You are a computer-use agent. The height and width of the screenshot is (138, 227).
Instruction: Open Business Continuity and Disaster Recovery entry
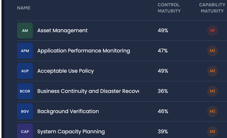click(x=88, y=91)
